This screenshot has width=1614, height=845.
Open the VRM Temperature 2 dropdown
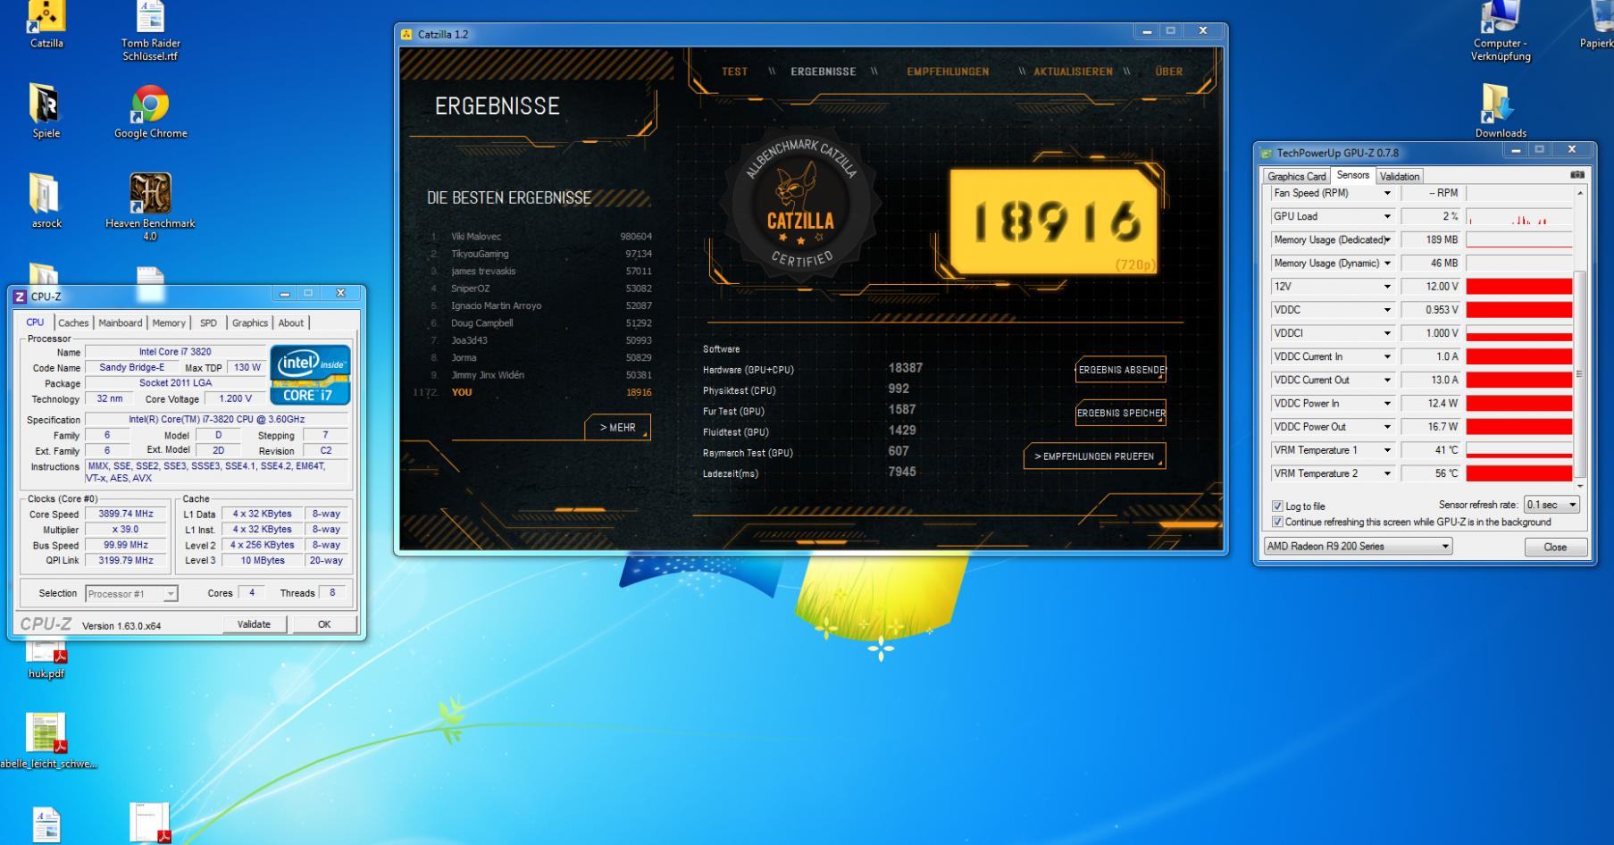(1387, 473)
